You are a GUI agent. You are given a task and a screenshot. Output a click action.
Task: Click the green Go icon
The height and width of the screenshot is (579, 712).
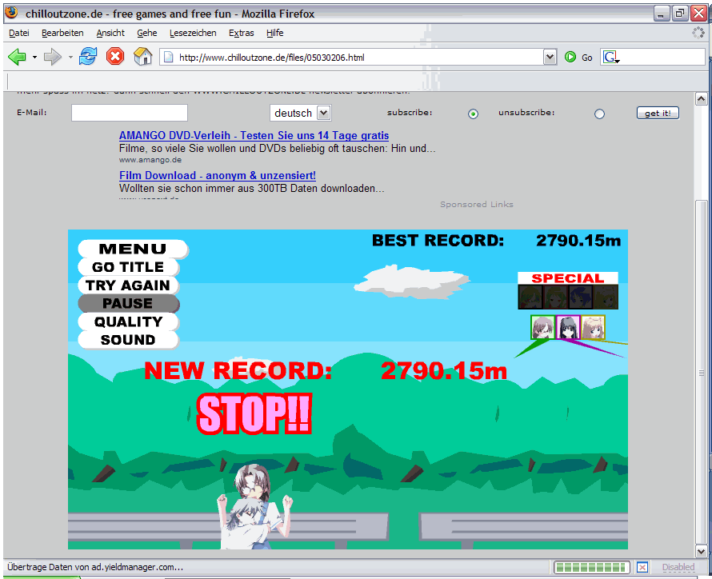coord(570,57)
